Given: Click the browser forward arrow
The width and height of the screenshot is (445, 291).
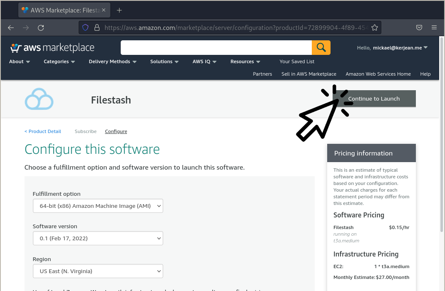Looking at the screenshot, I should pos(26,27).
